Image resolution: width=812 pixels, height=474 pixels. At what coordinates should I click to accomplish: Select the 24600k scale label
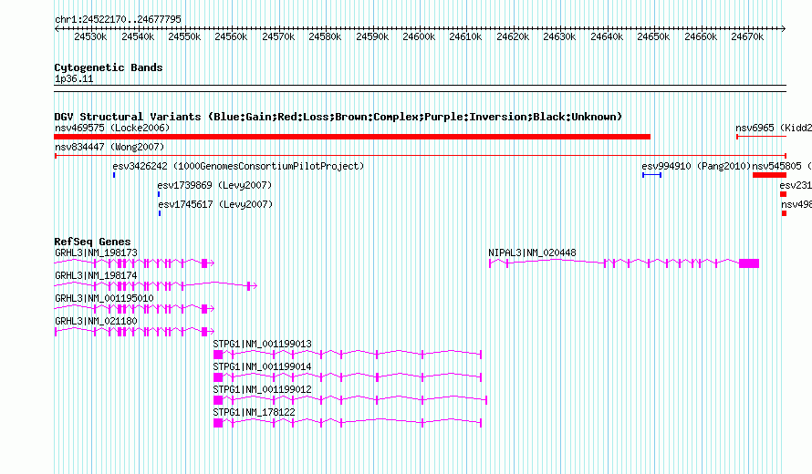[419, 36]
